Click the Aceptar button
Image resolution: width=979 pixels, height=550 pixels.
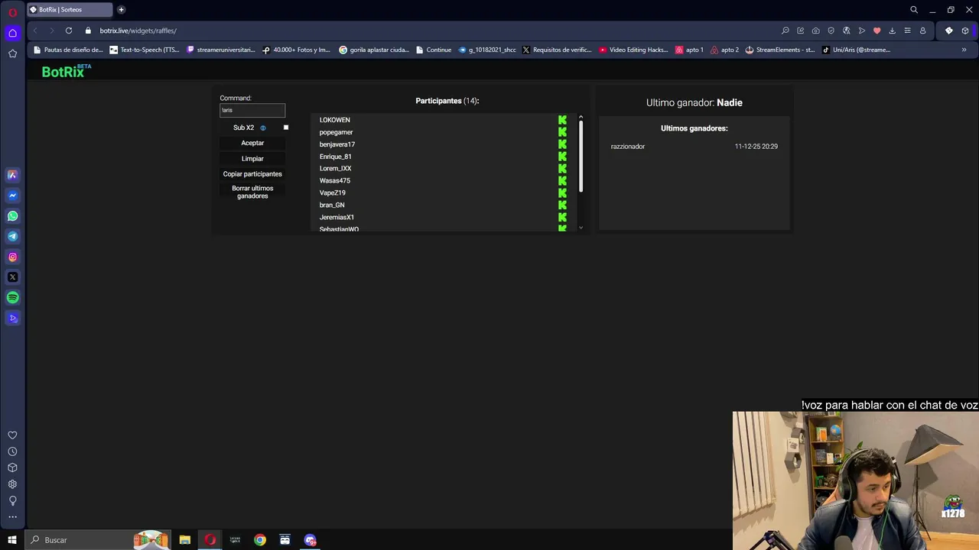252,143
